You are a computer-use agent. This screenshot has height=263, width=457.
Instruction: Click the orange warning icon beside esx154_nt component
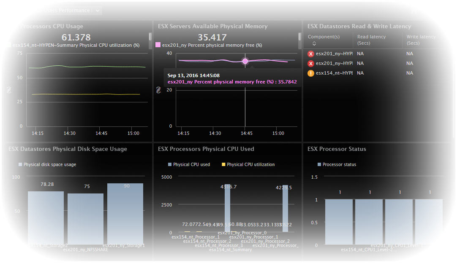tap(311, 72)
